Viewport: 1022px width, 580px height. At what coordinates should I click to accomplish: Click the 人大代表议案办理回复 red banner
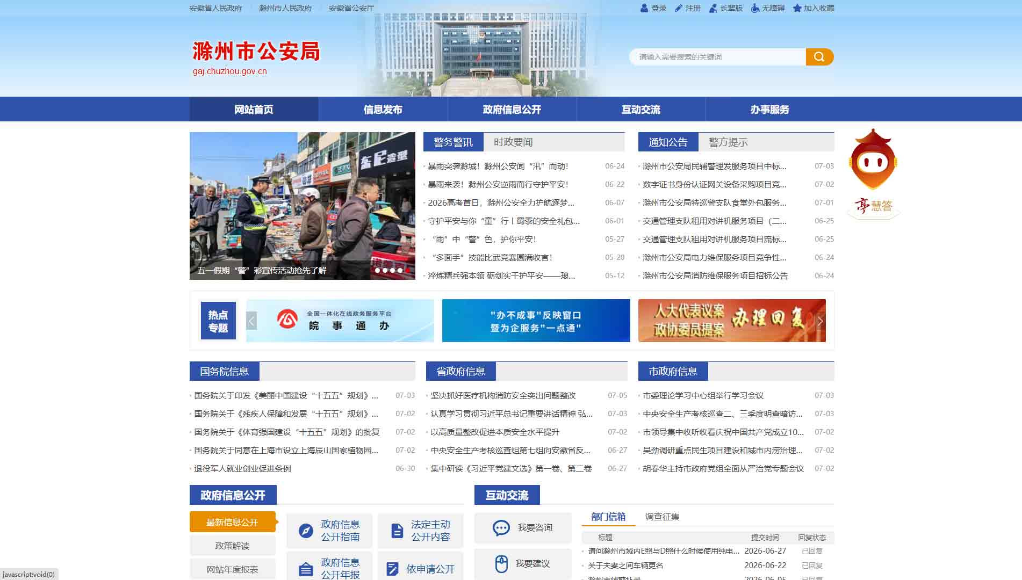tap(732, 321)
